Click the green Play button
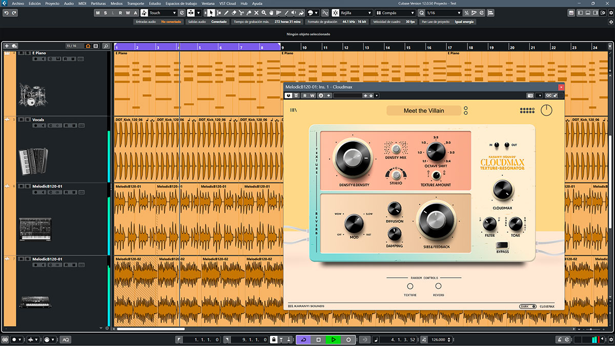Screen dimensions: 615x346 333,339
